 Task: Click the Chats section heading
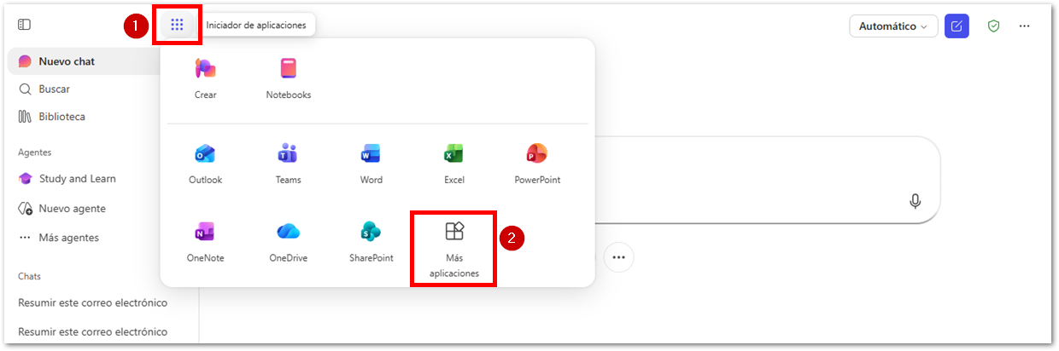(30, 276)
